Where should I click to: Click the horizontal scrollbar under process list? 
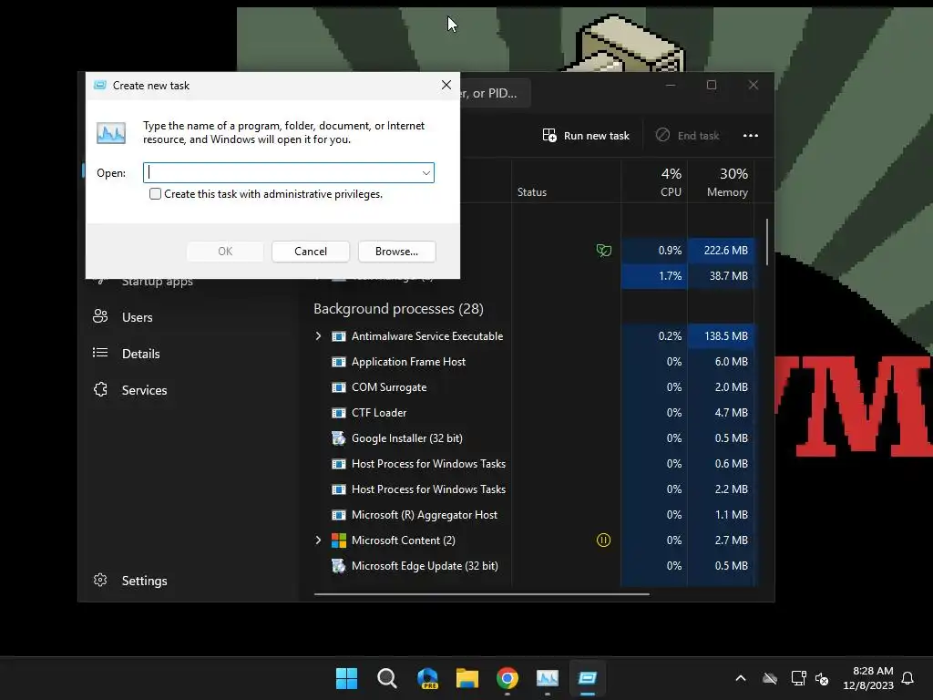(481, 593)
